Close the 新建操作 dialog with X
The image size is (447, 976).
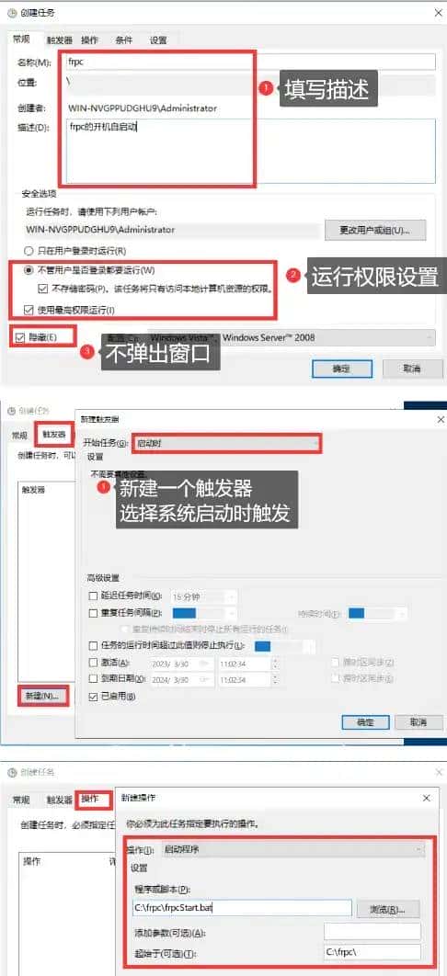(x=427, y=798)
